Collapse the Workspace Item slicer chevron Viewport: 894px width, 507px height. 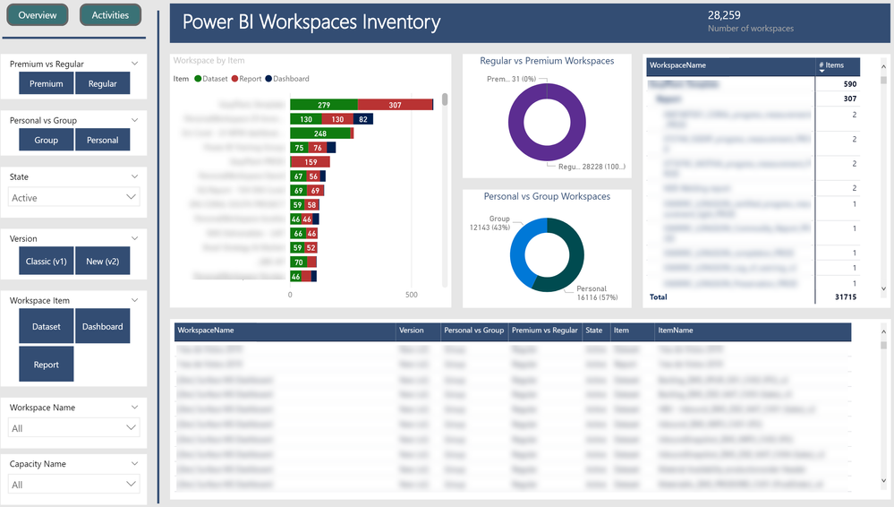click(x=134, y=300)
